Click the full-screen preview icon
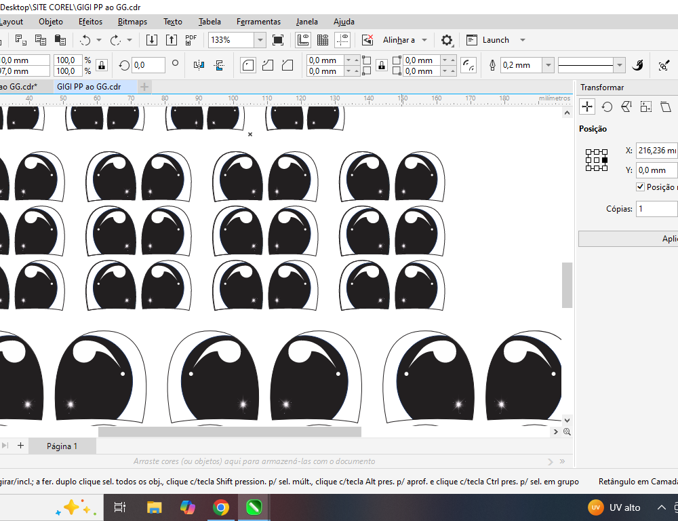Image resolution: width=678 pixels, height=521 pixels. 278,40
